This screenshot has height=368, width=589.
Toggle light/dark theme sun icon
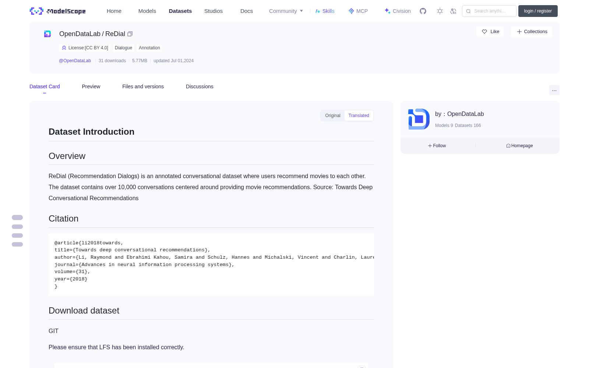point(440,11)
